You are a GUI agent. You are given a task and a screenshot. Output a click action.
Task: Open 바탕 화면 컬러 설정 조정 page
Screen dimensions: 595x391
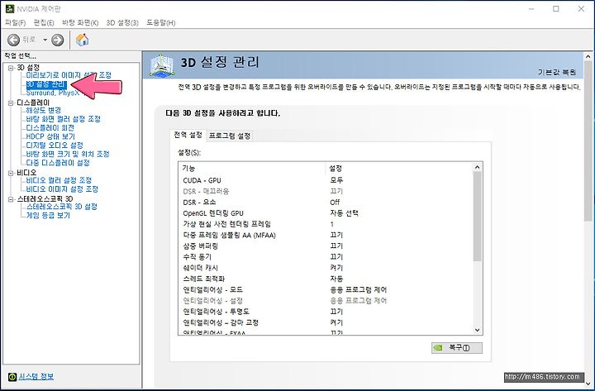63,119
